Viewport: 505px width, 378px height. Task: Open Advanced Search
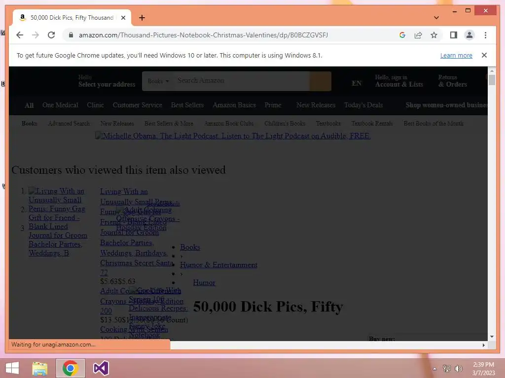point(69,124)
